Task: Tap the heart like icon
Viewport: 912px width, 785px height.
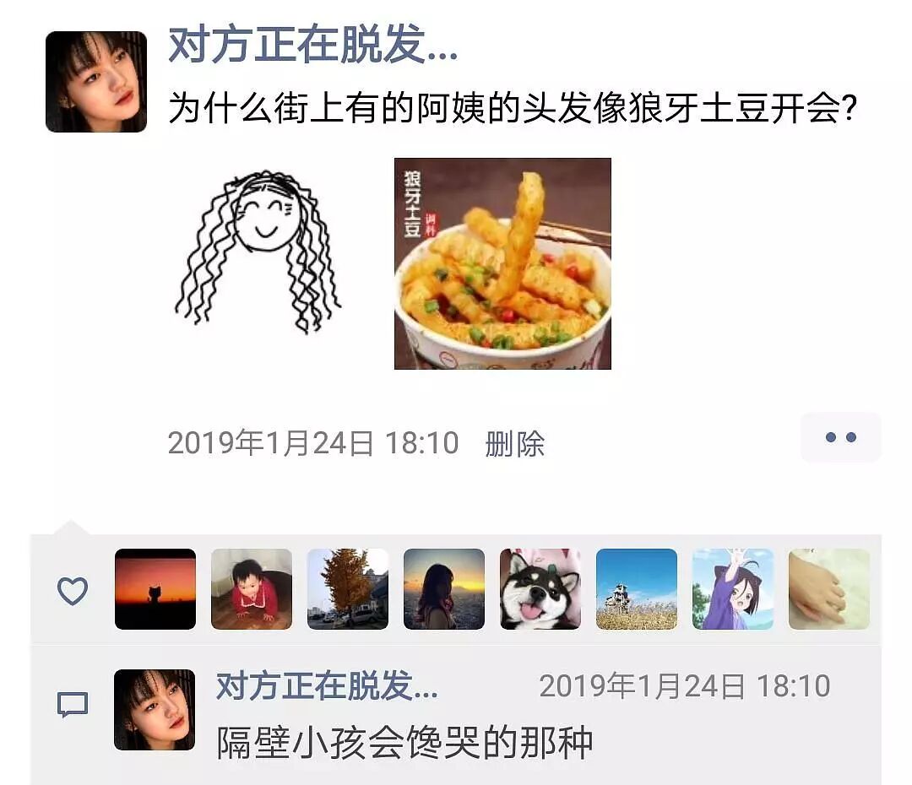Action: tap(73, 591)
